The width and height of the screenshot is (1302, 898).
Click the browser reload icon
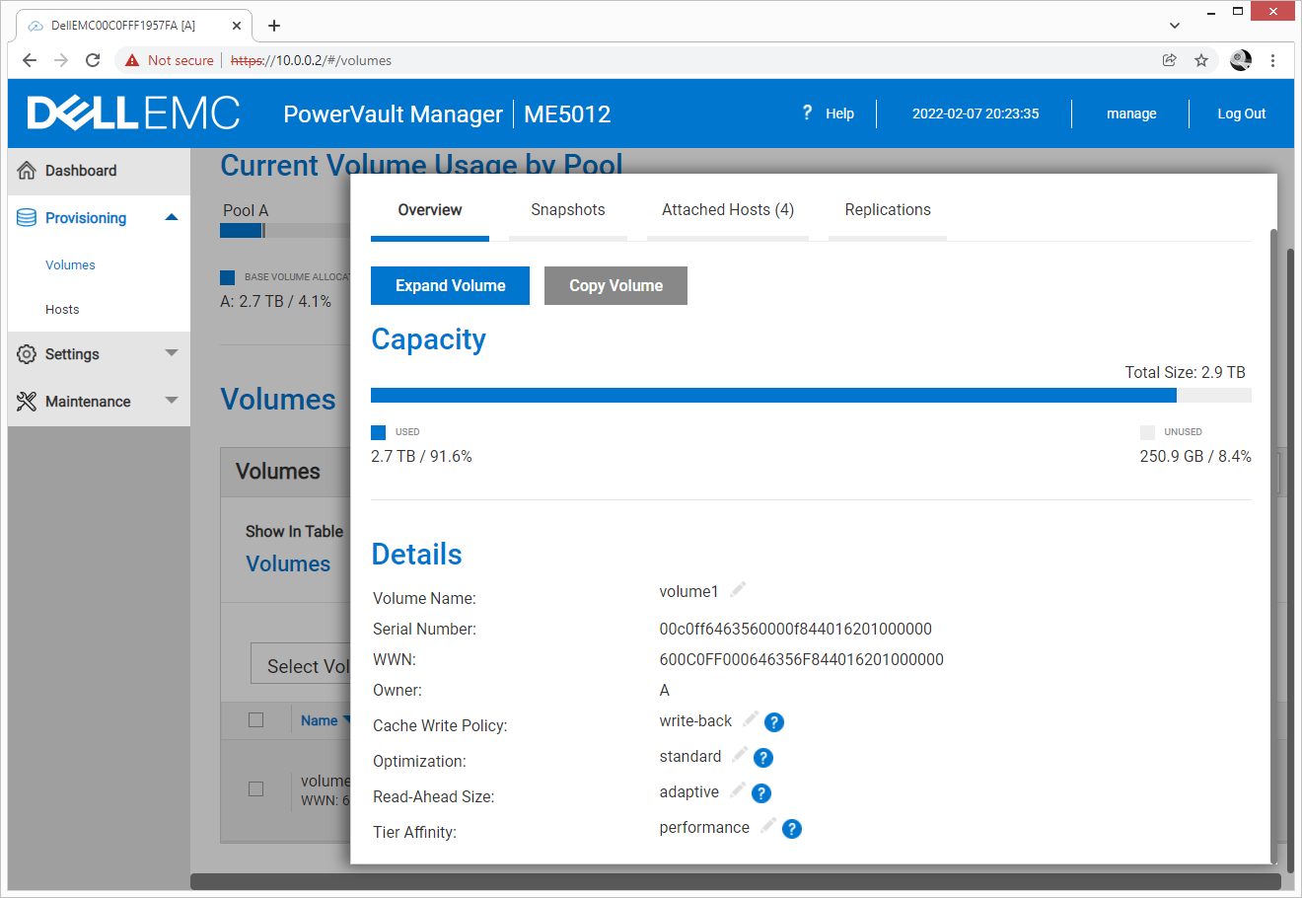click(93, 60)
